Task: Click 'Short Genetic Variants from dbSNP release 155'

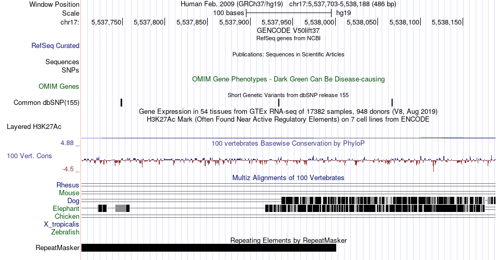Action: point(288,95)
